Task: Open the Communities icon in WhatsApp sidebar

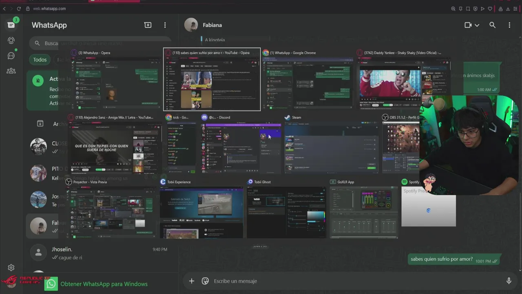Action: pyautogui.click(x=11, y=71)
